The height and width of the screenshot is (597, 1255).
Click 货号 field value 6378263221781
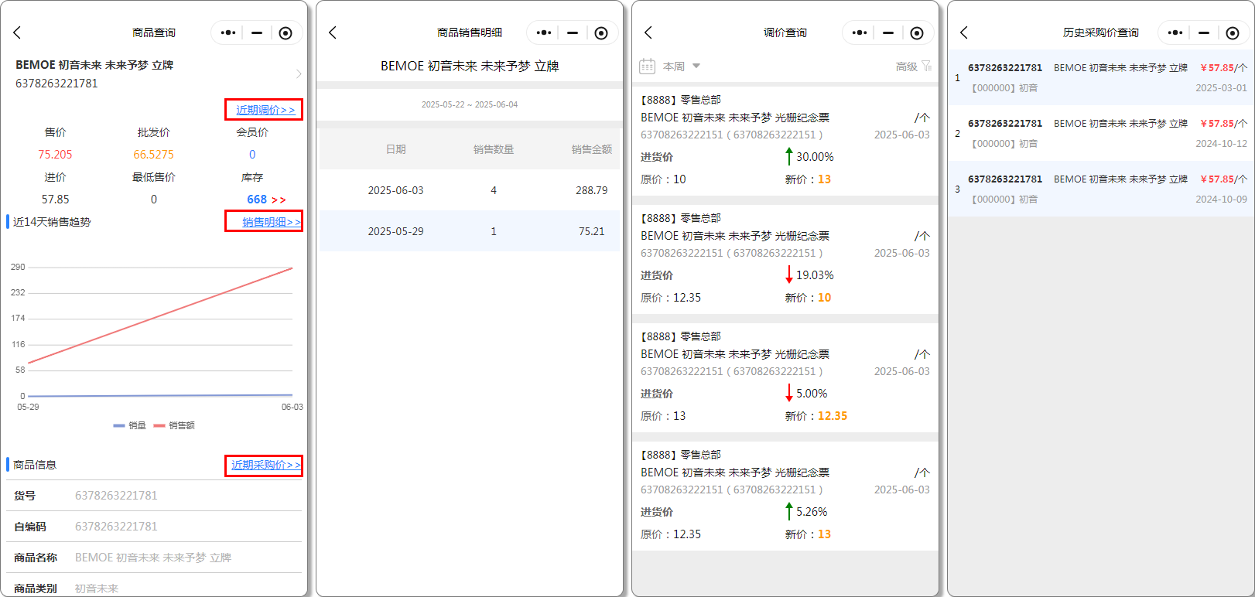click(116, 496)
